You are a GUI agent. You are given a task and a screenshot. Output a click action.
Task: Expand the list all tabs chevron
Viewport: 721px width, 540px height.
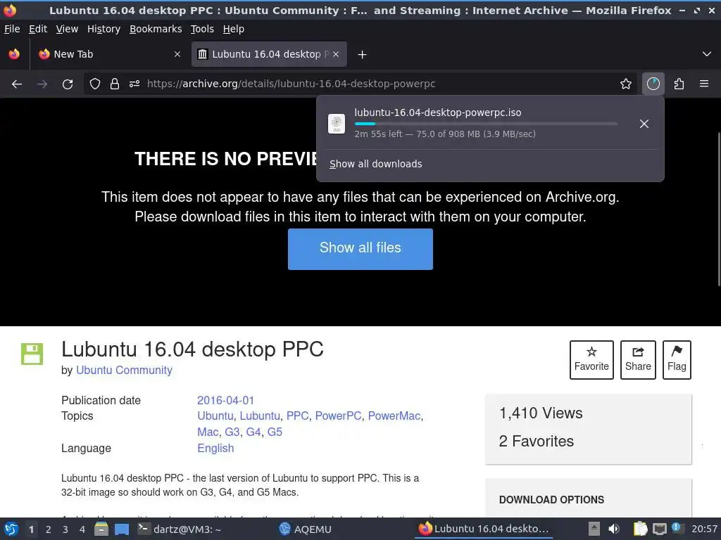tap(707, 54)
